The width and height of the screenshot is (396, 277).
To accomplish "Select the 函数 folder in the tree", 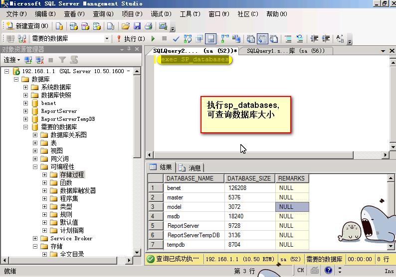I will pos(66,183).
